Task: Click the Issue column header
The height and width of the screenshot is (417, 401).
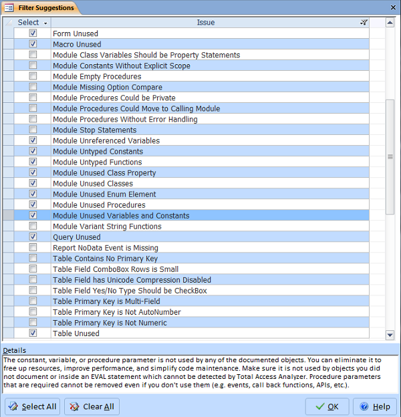Action: [x=206, y=23]
